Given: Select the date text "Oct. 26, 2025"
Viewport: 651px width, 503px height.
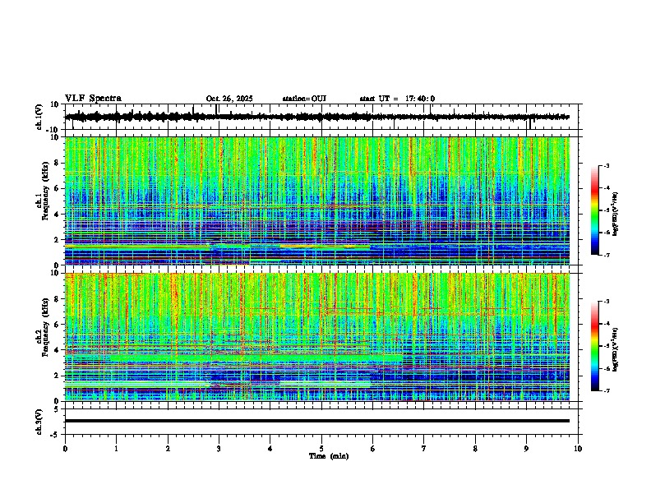Looking at the screenshot, I should click(229, 99).
